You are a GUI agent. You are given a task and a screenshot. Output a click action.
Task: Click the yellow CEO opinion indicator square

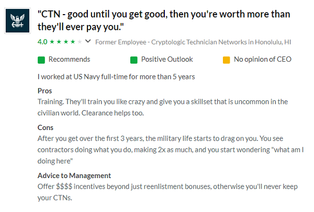tap(227, 60)
